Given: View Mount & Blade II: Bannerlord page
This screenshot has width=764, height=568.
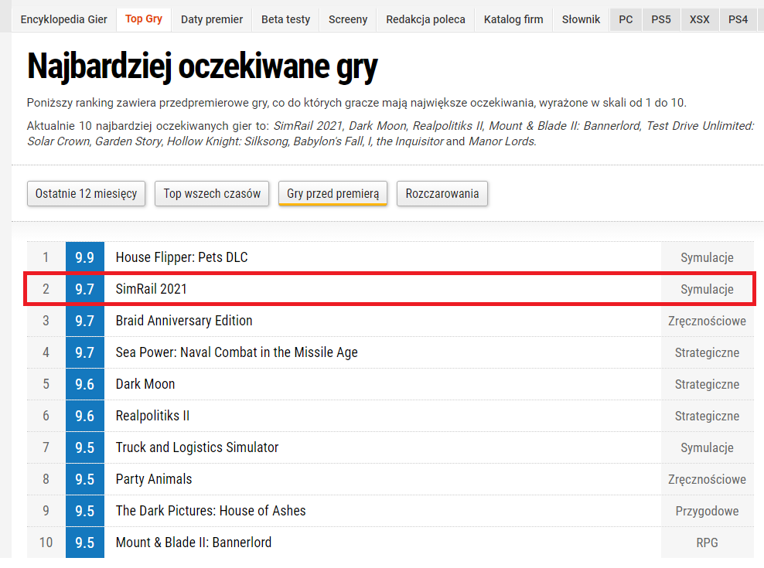Looking at the screenshot, I should coord(193,542).
